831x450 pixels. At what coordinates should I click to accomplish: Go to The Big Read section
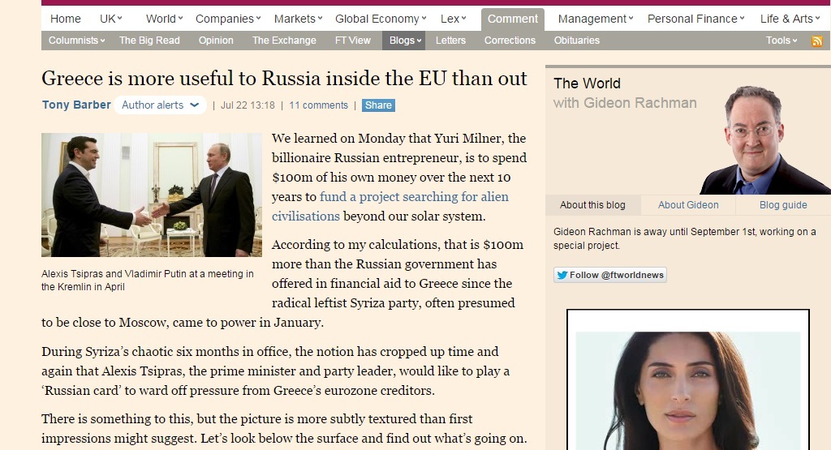tap(149, 41)
